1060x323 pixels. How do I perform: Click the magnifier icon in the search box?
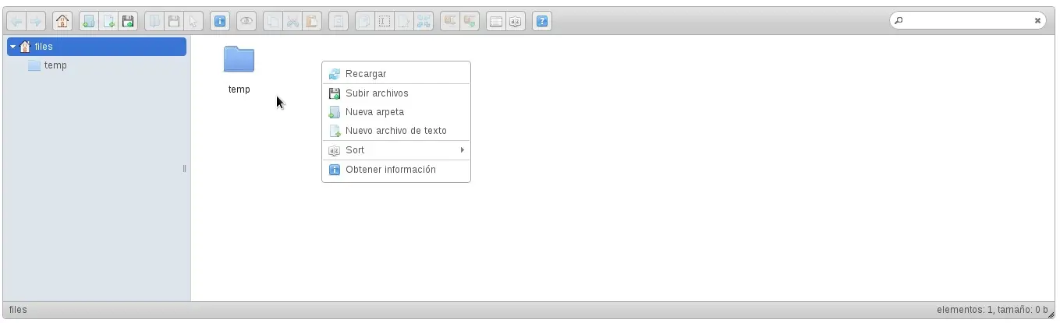pyautogui.click(x=899, y=21)
